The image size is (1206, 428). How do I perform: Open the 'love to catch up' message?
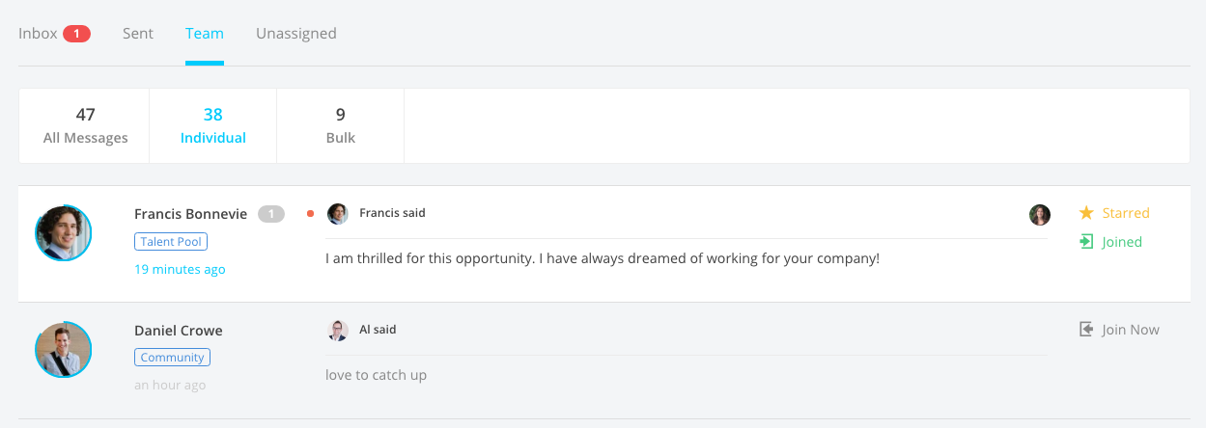377,375
